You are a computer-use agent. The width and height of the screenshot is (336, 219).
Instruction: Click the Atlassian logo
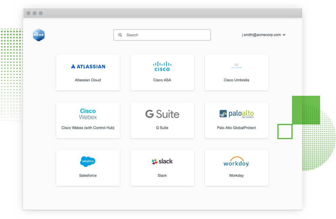88,66
